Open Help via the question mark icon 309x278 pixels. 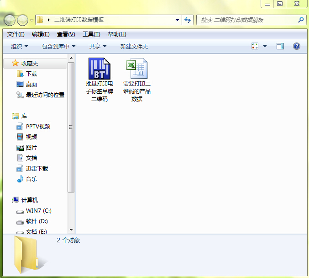coord(296,46)
